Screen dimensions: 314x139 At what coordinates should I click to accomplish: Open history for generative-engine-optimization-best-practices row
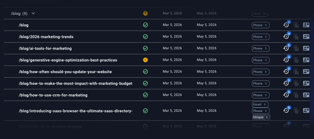pyautogui.click(x=286, y=60)
